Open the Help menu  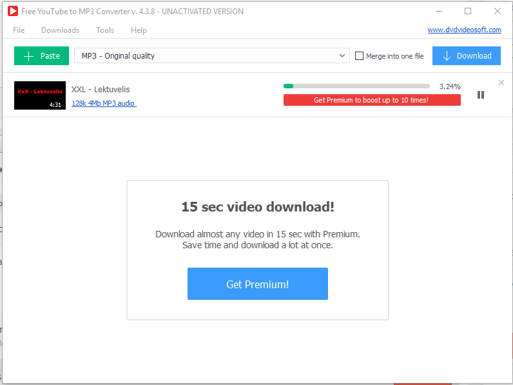coord(139,30)
